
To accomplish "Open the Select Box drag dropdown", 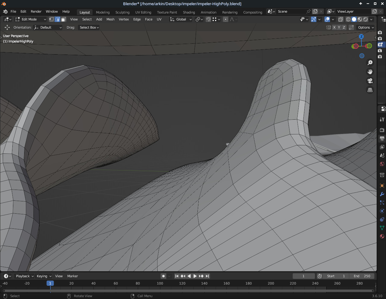I will (89, 27).
